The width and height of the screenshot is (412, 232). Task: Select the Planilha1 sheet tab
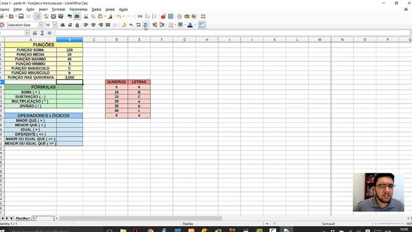pyautogui.click(x=23, y=218)
